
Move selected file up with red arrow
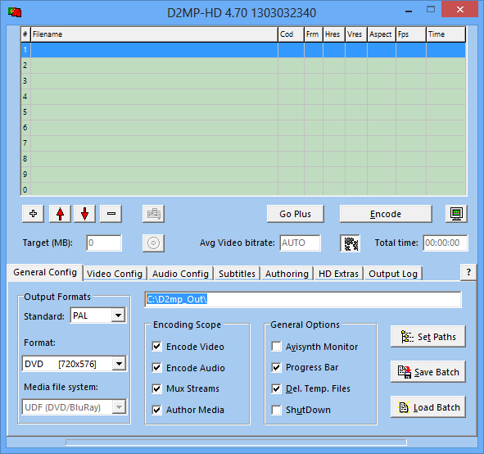pyautogui.click(x=60, y=213)
